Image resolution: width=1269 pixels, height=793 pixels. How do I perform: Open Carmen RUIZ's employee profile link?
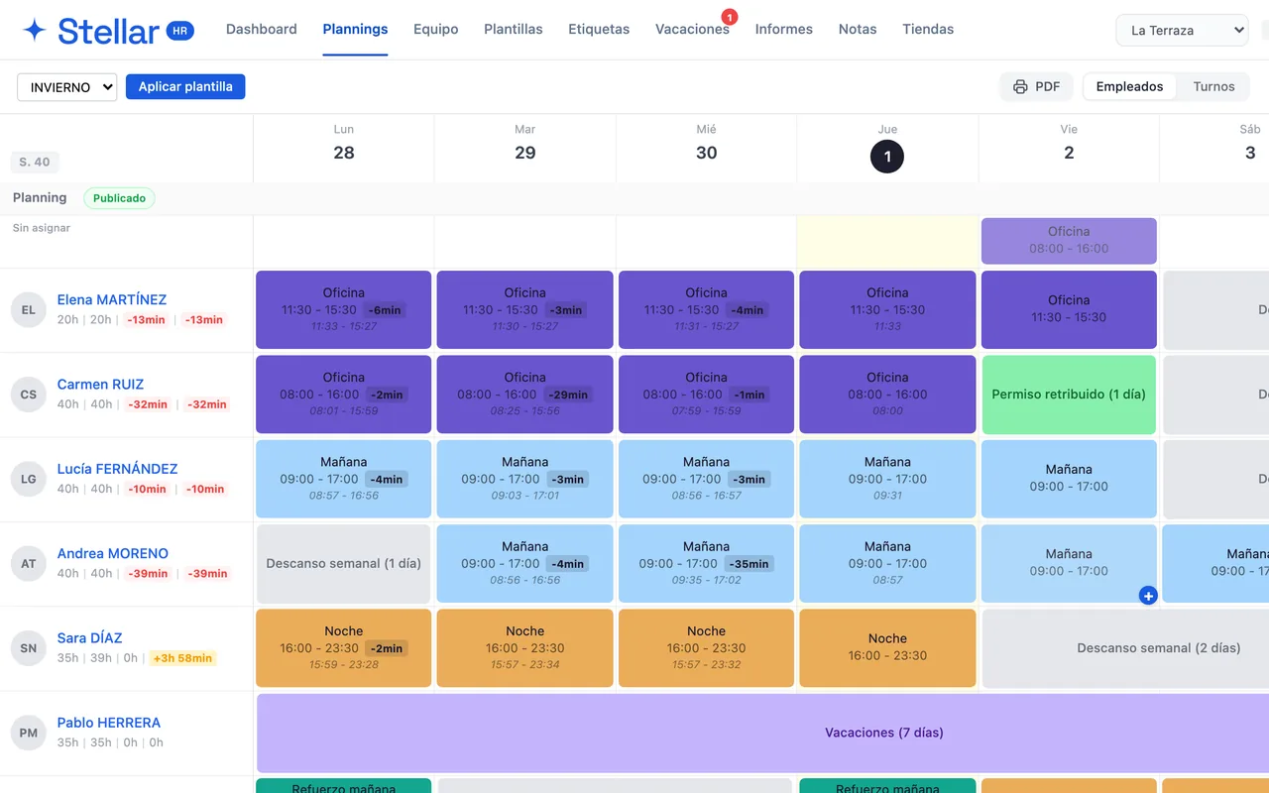[x=100, y=385]
